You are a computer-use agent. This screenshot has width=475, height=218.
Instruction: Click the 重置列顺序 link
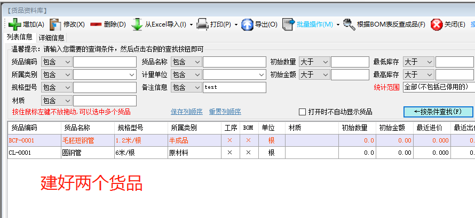pyautogui.click(x=225, y=112)
